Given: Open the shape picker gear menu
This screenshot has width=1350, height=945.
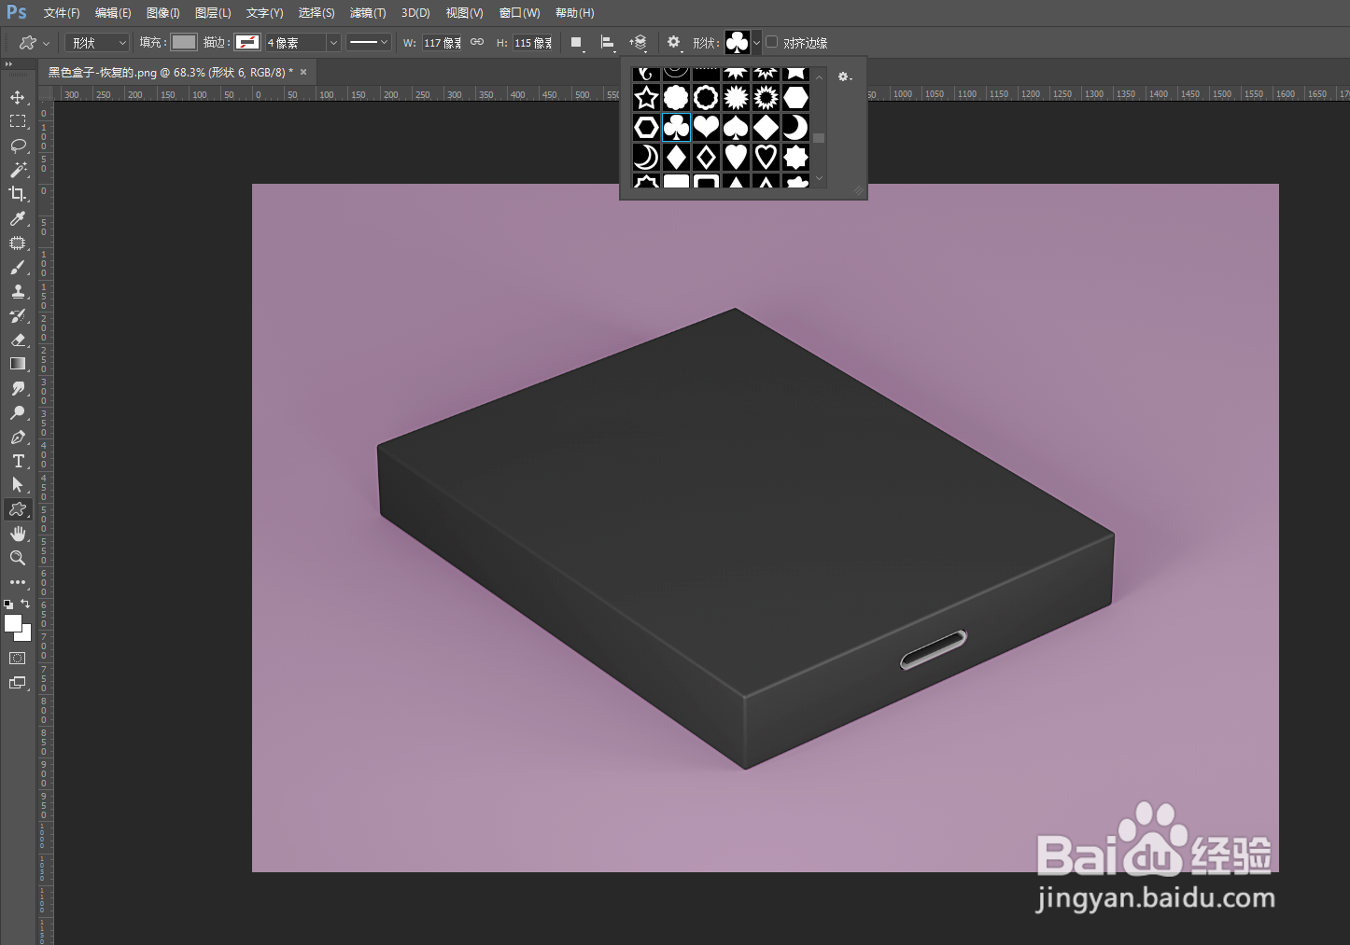Looking at the screenshot, I should click(844, 76).
